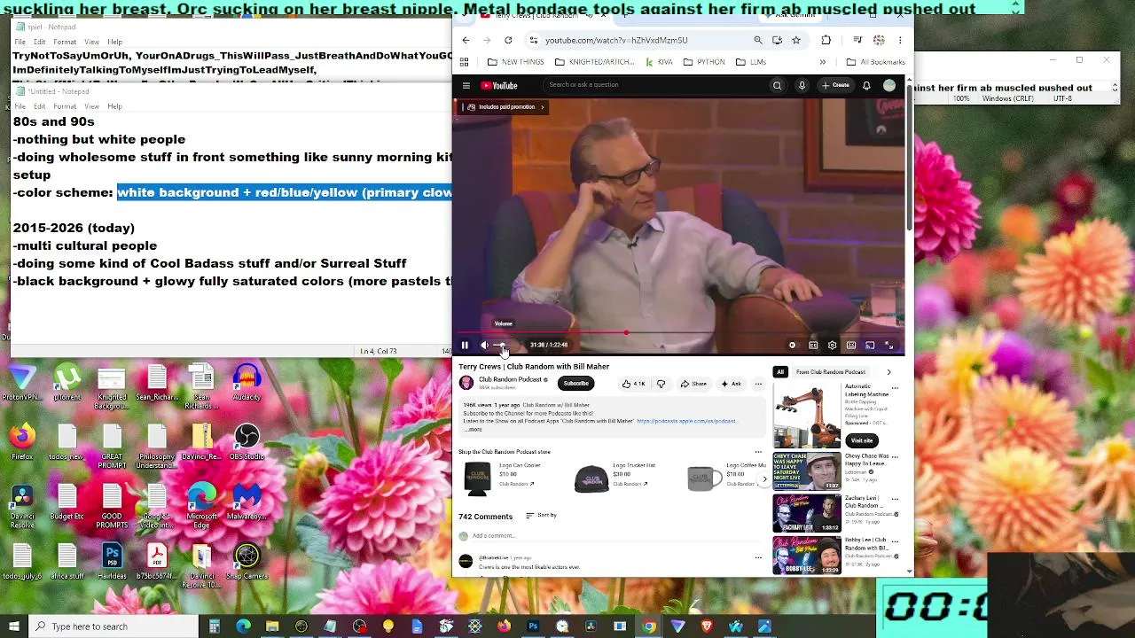Bookmark this page with the star
The width and height of the screenshot is (1135, 638).
[796, 40]
